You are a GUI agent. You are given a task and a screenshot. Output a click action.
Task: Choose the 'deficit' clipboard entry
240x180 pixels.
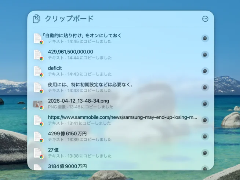pos(55,68)
